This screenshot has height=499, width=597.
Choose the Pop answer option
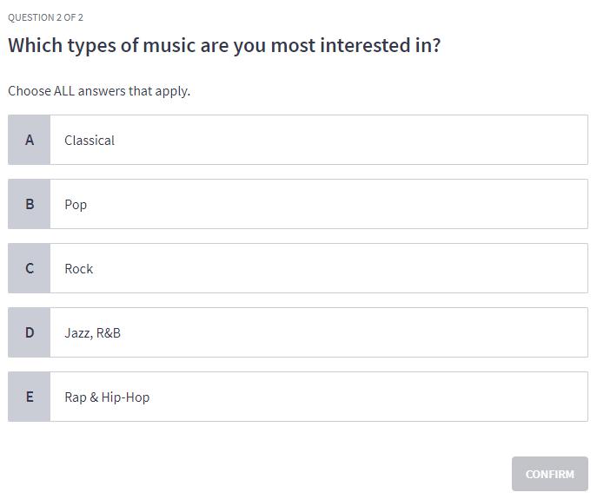point(318,204)
